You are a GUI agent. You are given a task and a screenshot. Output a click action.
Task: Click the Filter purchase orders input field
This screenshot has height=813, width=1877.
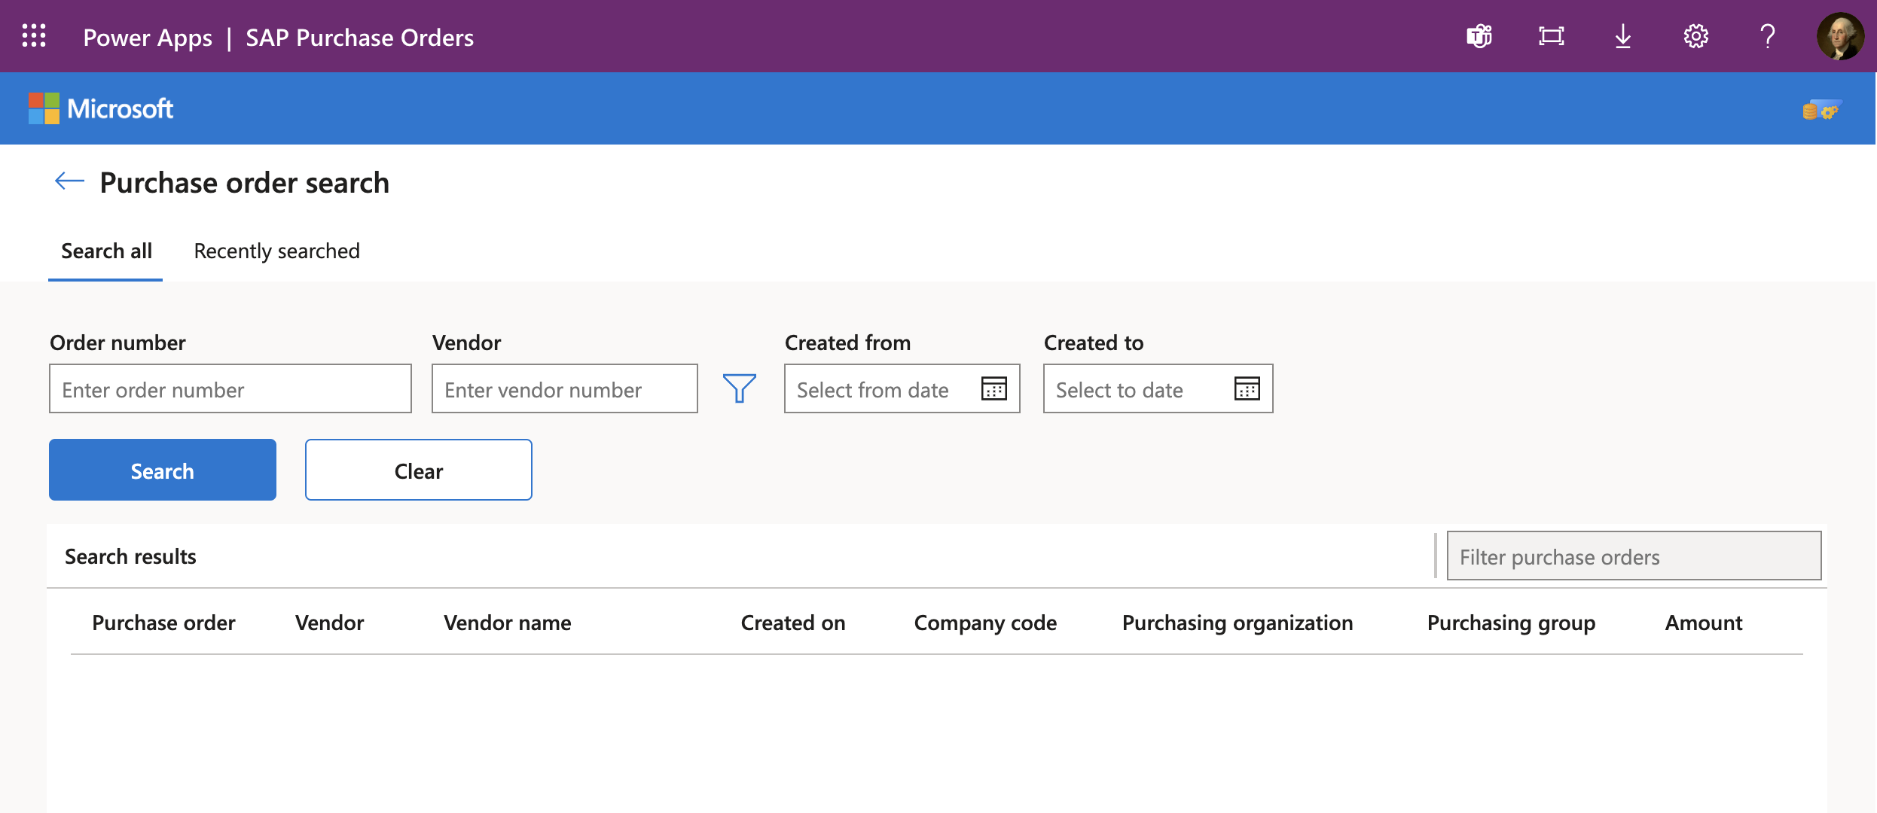(x=1633, y=555)
